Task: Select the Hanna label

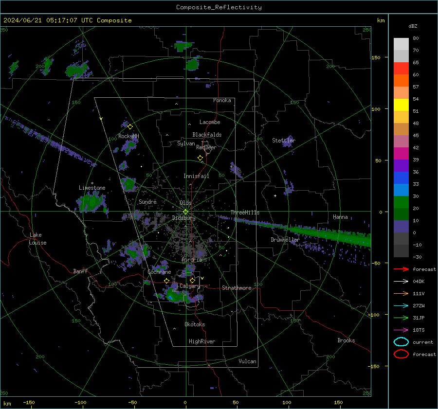Action: (x=340, y=217)
